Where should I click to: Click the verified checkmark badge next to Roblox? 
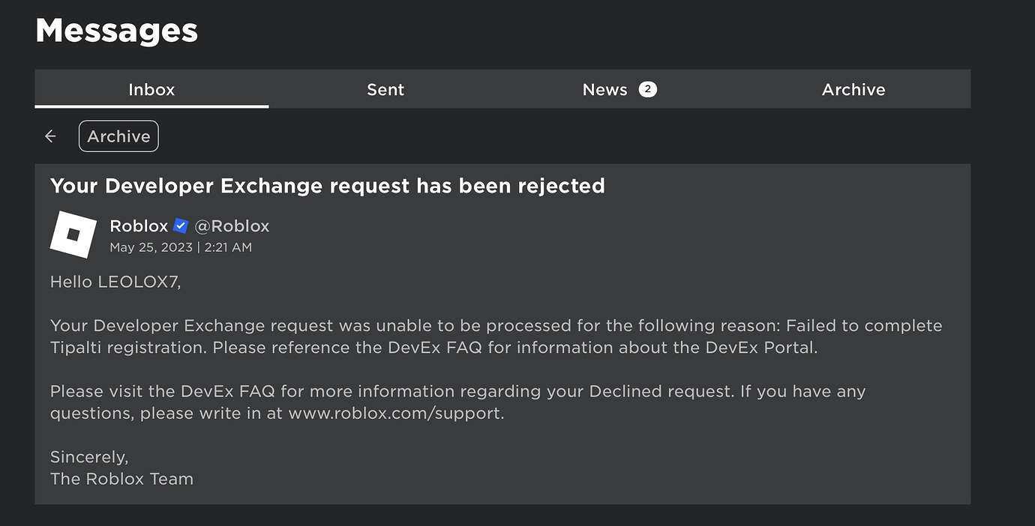[x=180, y=225]
